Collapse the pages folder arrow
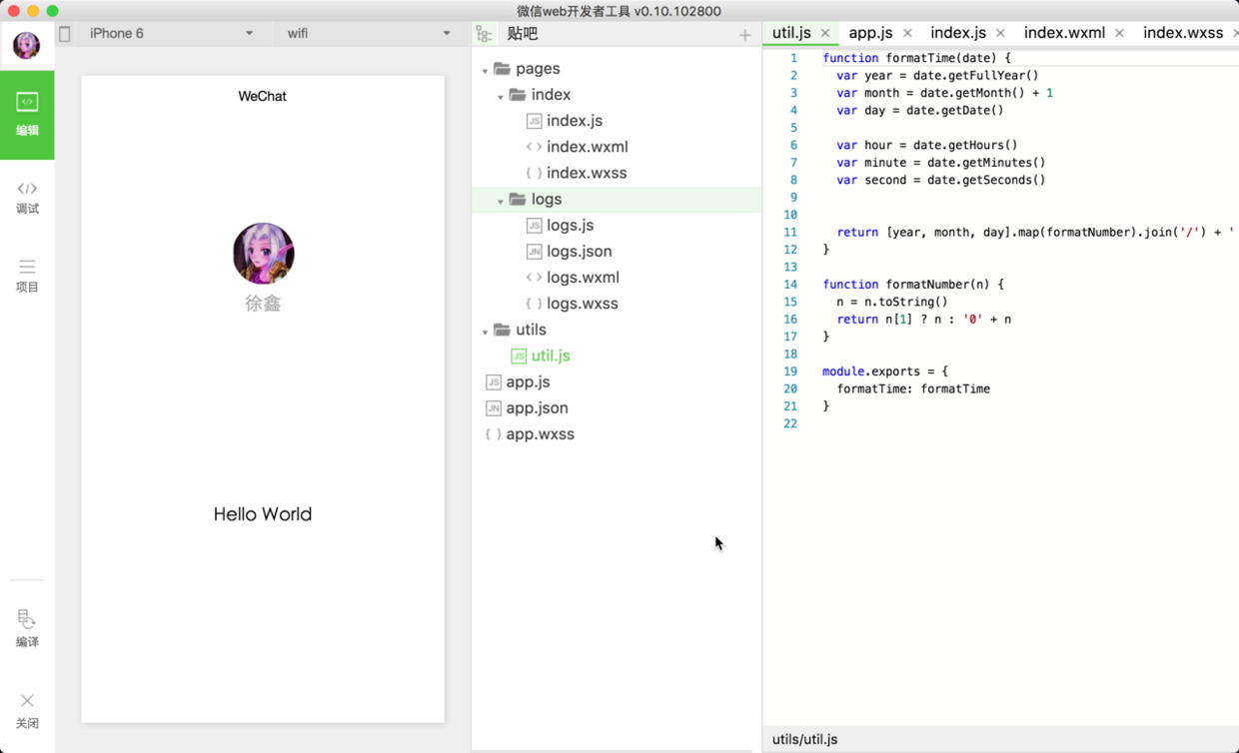1239x753 pixels. click(485, 71)
